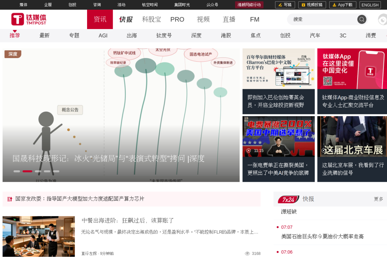This screenshot has height=258, width=387.
Task: Click the search magnifier icon
Action: coord(362,19)
